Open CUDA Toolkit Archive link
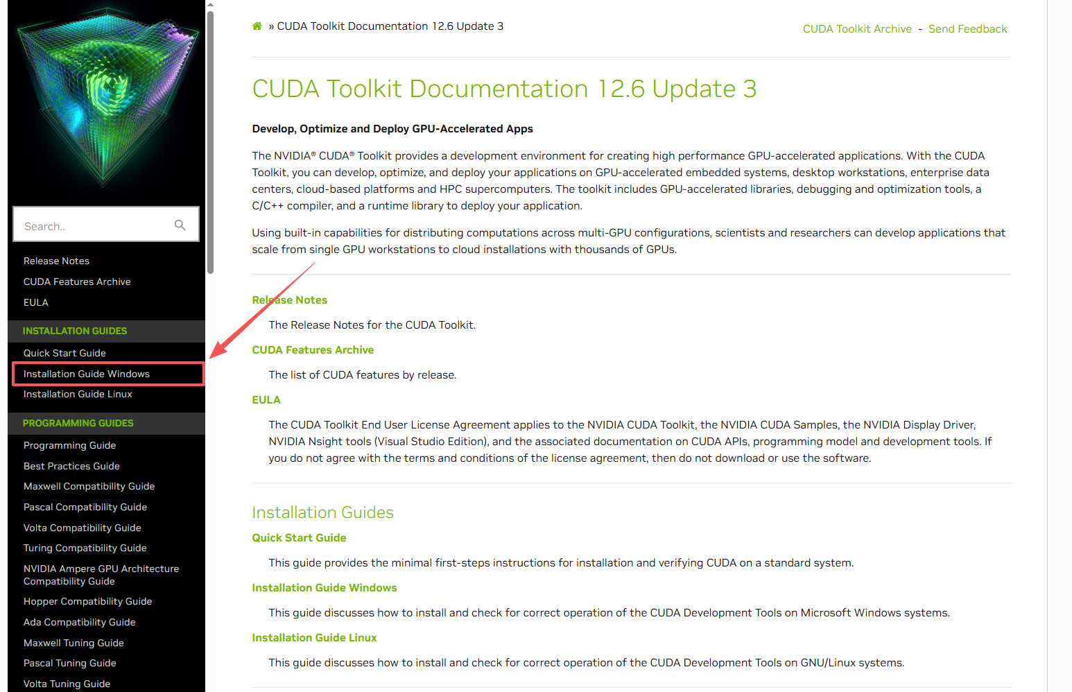 tap(857, 29)
